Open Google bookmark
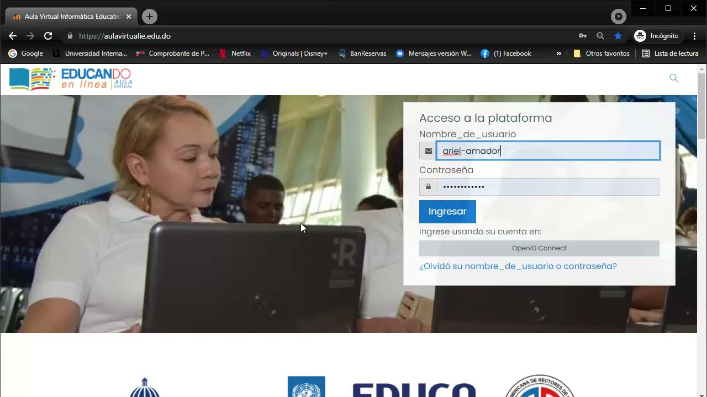This screenshot has height=397, width=707. point(26,53)
